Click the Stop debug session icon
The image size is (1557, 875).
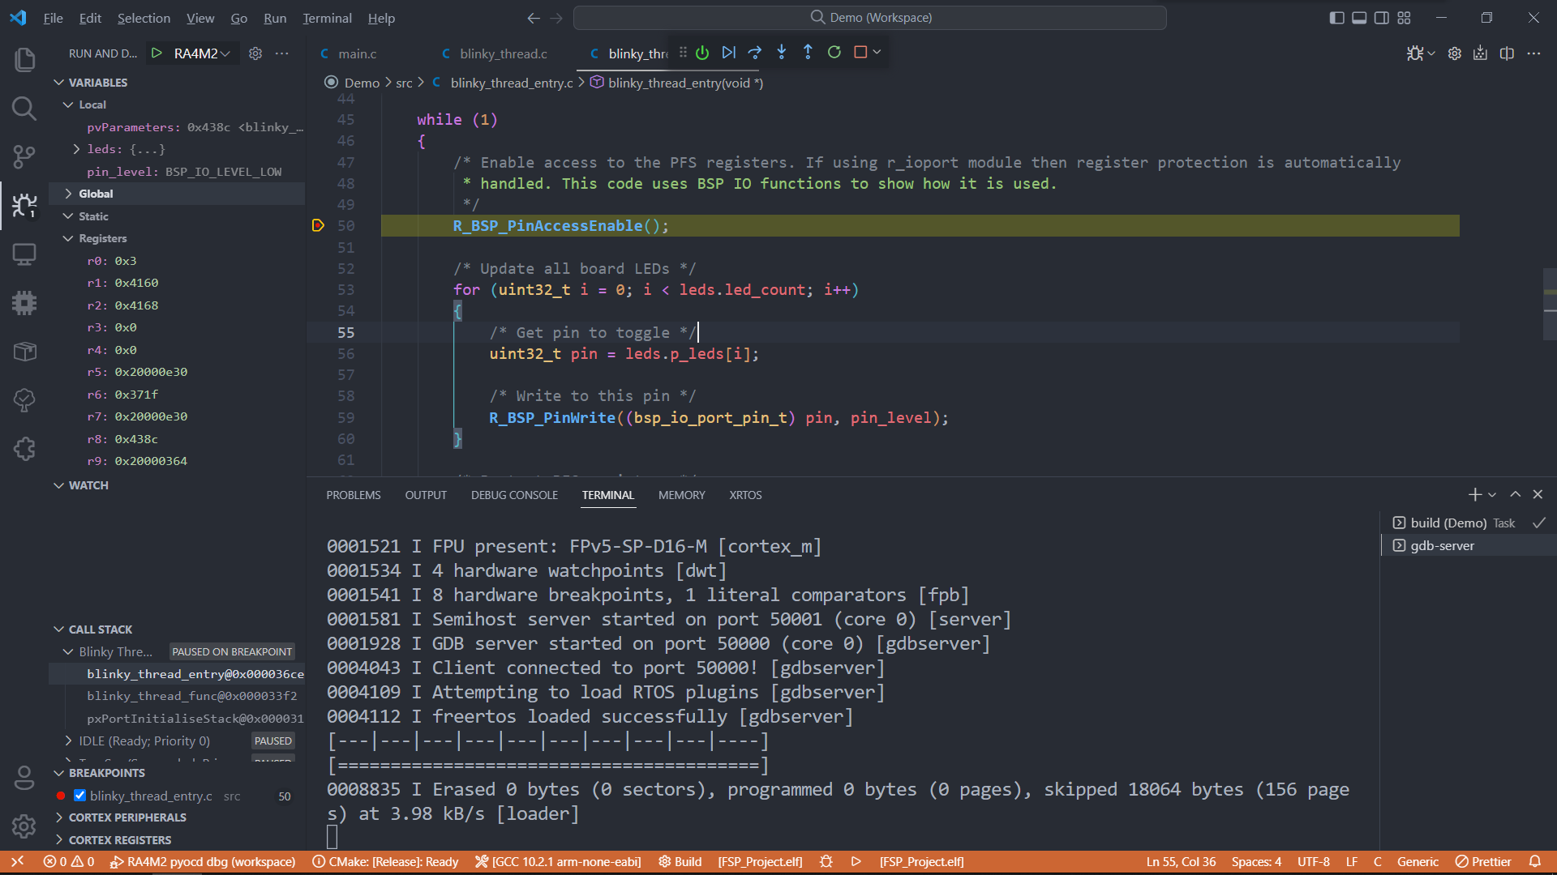[862, 53]
